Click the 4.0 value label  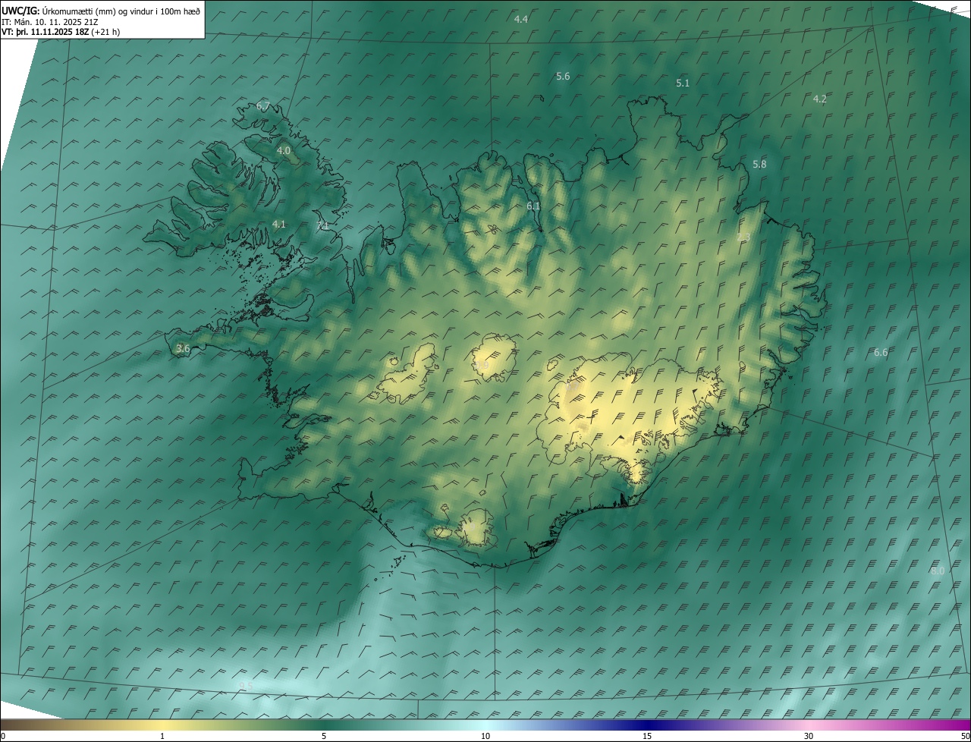pyautogui.click(x=284, y=151)
